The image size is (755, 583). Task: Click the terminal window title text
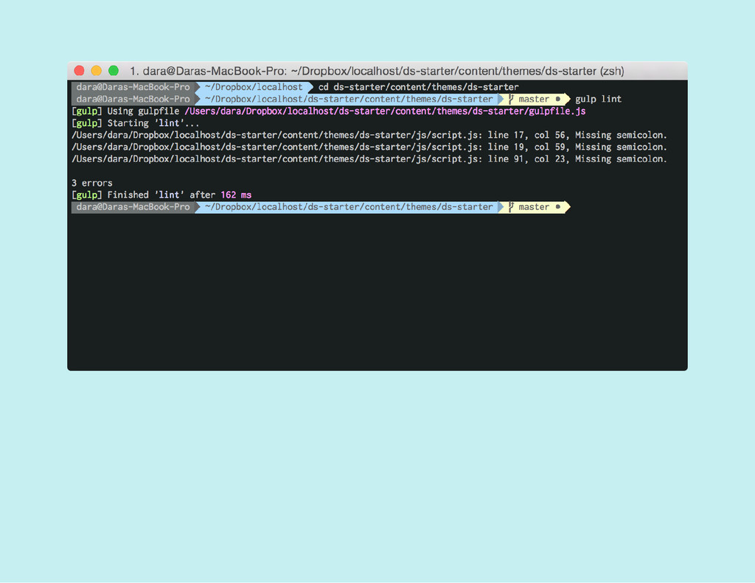377,71
